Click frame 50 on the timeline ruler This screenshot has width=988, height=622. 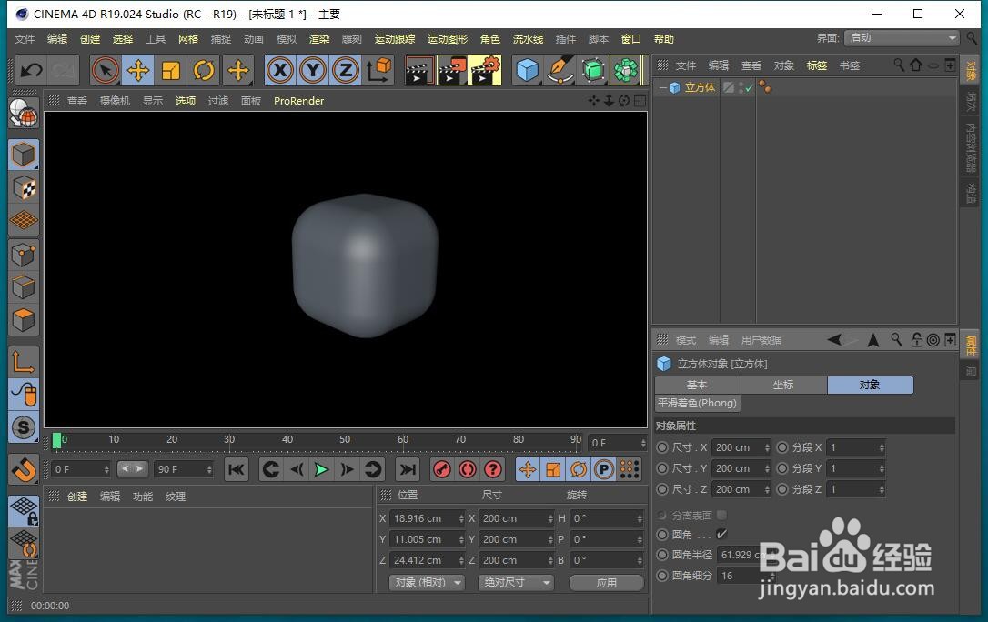[346, 439]
